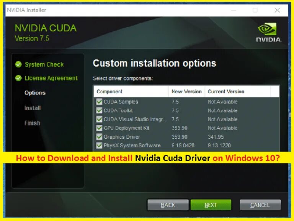Minimize the NVIDIA Installer window
The height and width of the screenshot is (221, 294).
pos(234,10)
